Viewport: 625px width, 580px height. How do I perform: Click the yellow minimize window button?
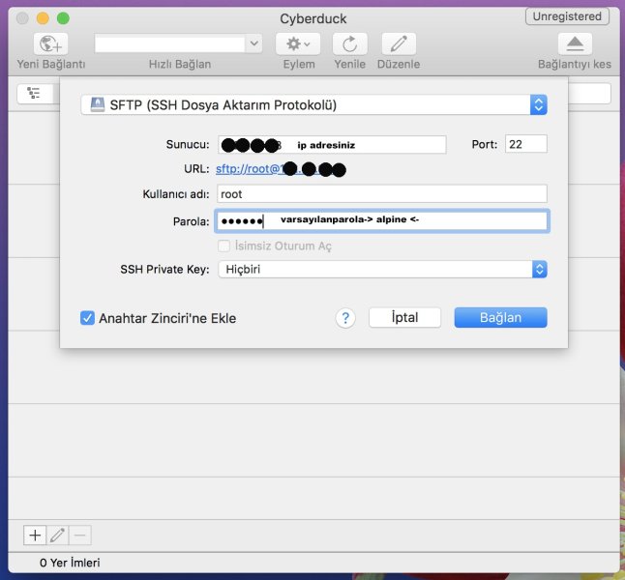tap(43, 18)
